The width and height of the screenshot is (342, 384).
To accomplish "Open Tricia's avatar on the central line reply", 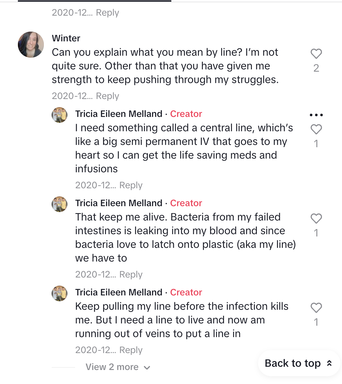I will click(x=59, y=115).
